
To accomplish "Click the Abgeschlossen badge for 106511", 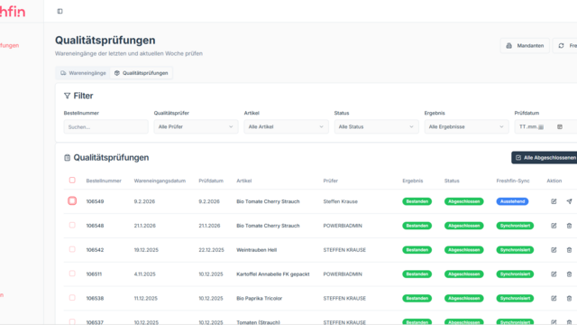I will tap(463, 274).
